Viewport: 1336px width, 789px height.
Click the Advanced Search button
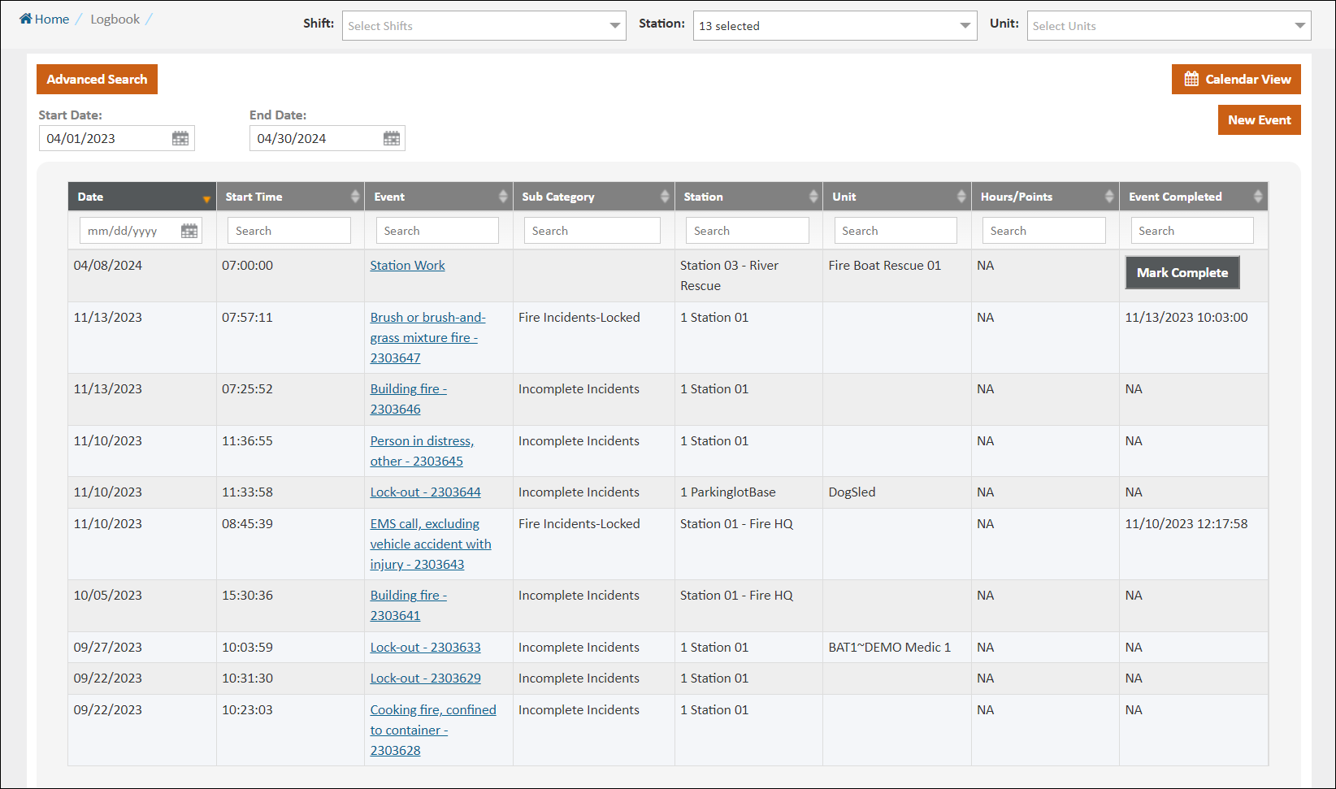coord(97,80)
